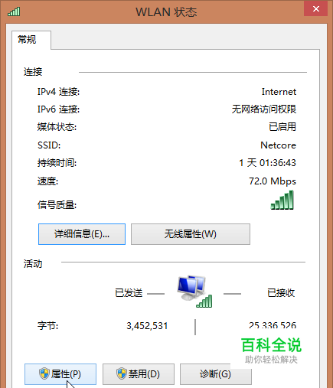Click the IPv4 连接 Internet status text
The image size is (333, 388).
click(279, 92)
